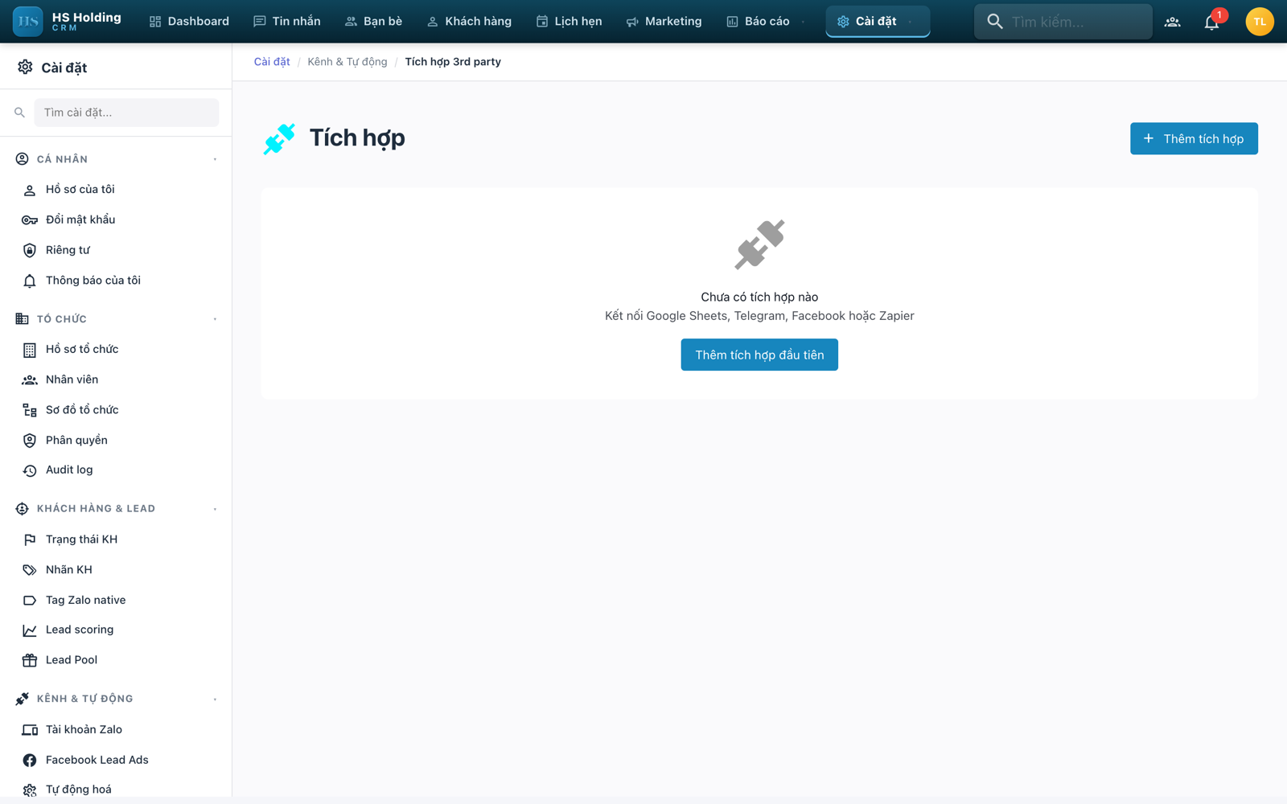Click the gray plug empty-state icon
The width and height of the screenshot is (1287, 804).
pyautogui.click(x=759, y=244)
